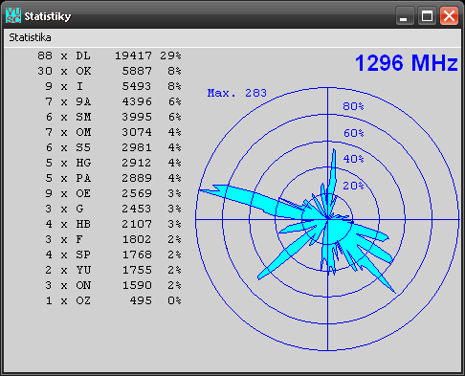This screenshot has width=465, height=376.
Task: Click the Statistiky window title text
Action: 48,16
